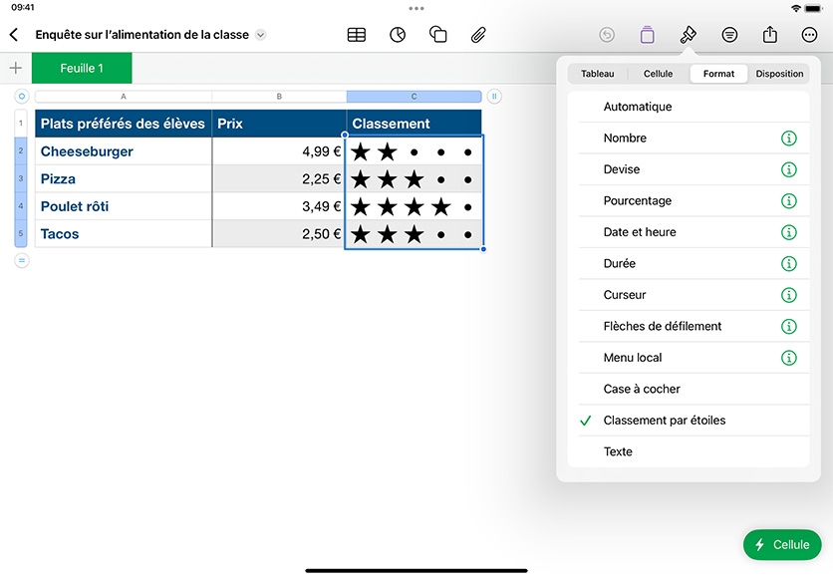This screenshot has height=578, width=833.
Task: Select row 1 header
Action: (21, 124)
